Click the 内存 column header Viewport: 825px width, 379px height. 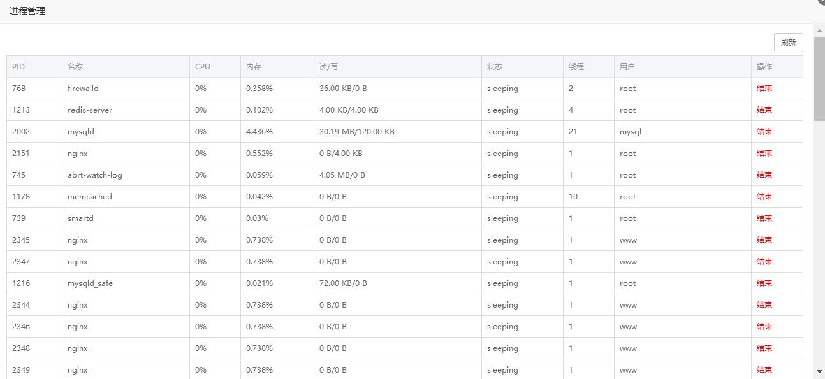pyautogui.click(x=254, y=67)
